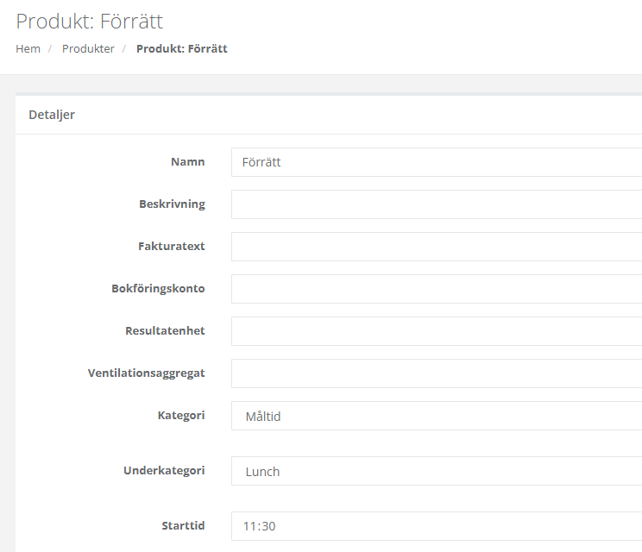Select the Bokföringskonto input field
Viewport: 642px width, 552px height.
(436, 289)
